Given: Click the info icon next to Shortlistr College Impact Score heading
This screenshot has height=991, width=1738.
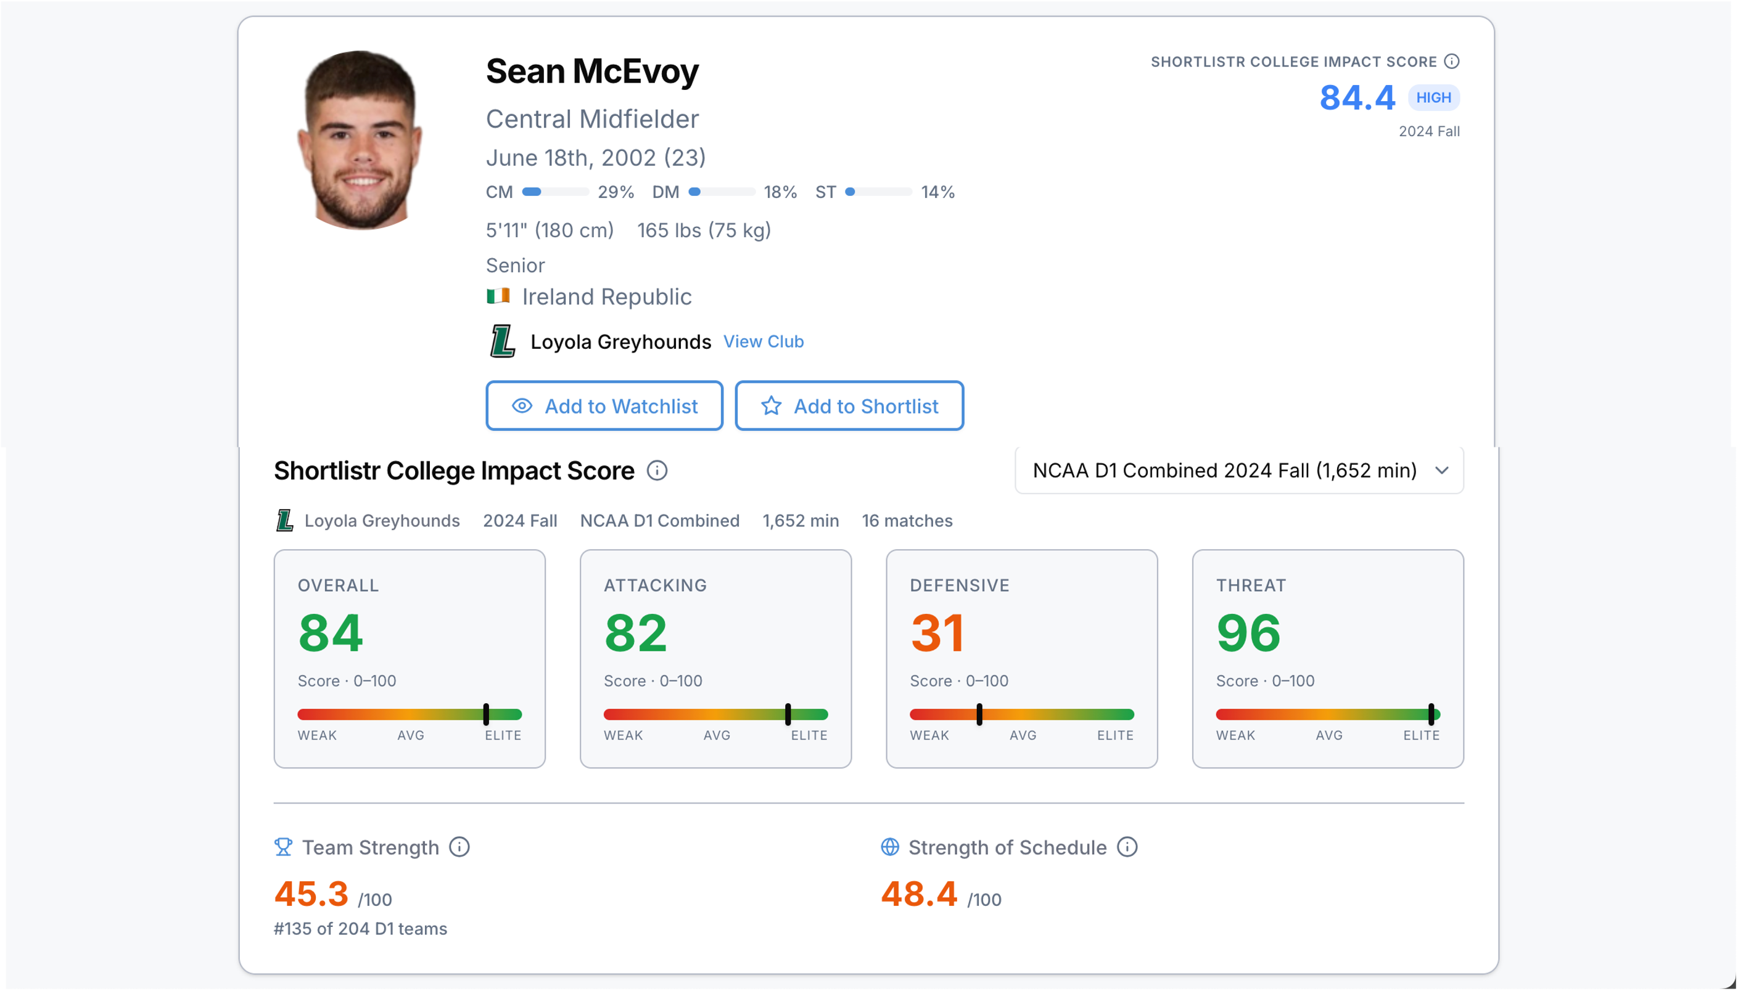Looking at the screenshot, I should [x=656, y=470].
